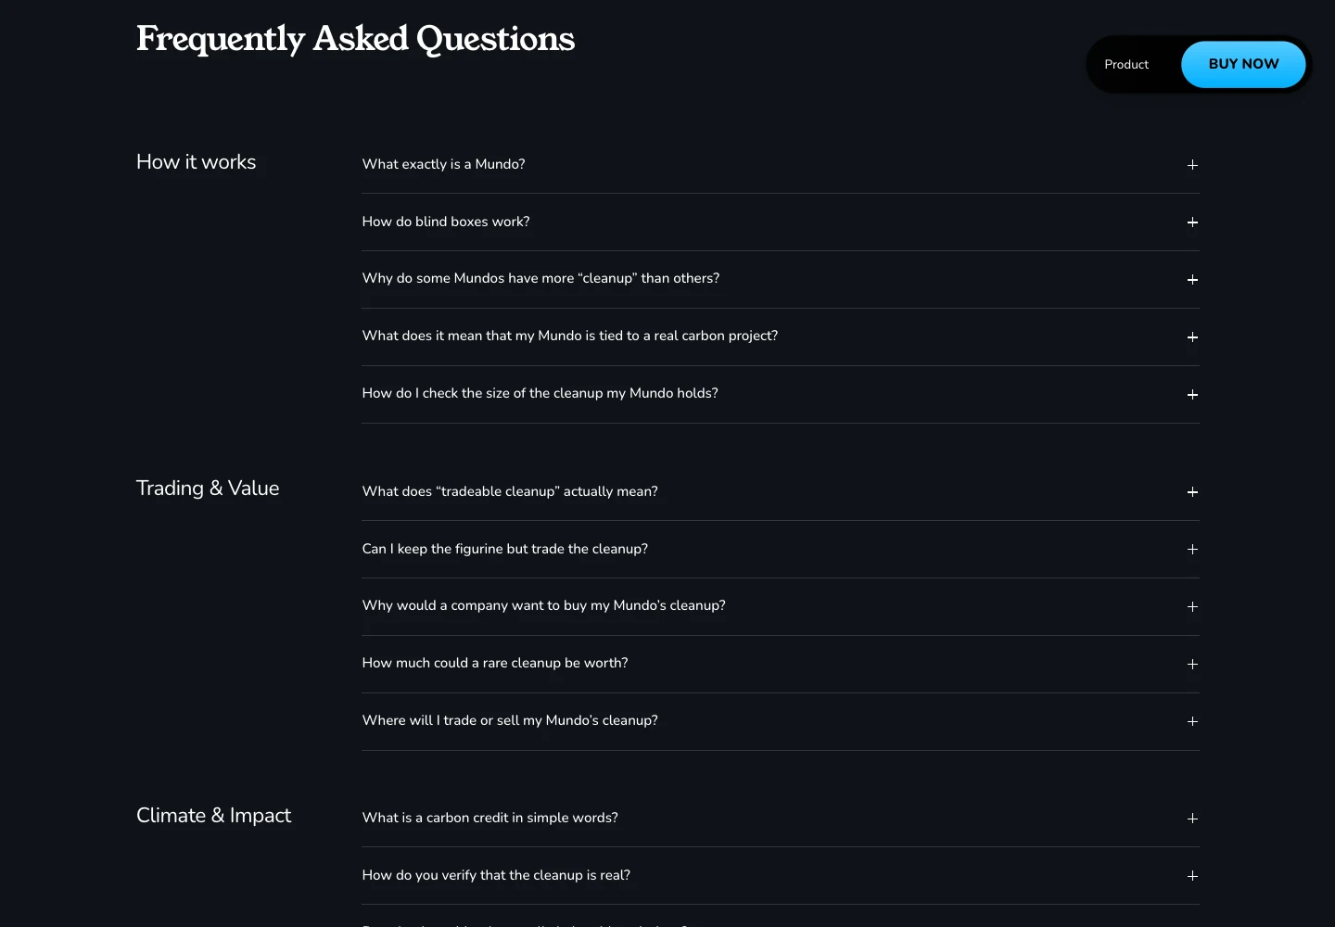Expand plus icon for checking cleanup size question

pos(1192,395)
